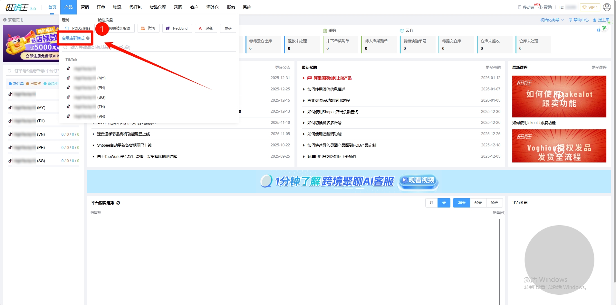Click the question mark beside 启用店群模式
The height and width of the screenshot is (305, 616).
(88, 38)
